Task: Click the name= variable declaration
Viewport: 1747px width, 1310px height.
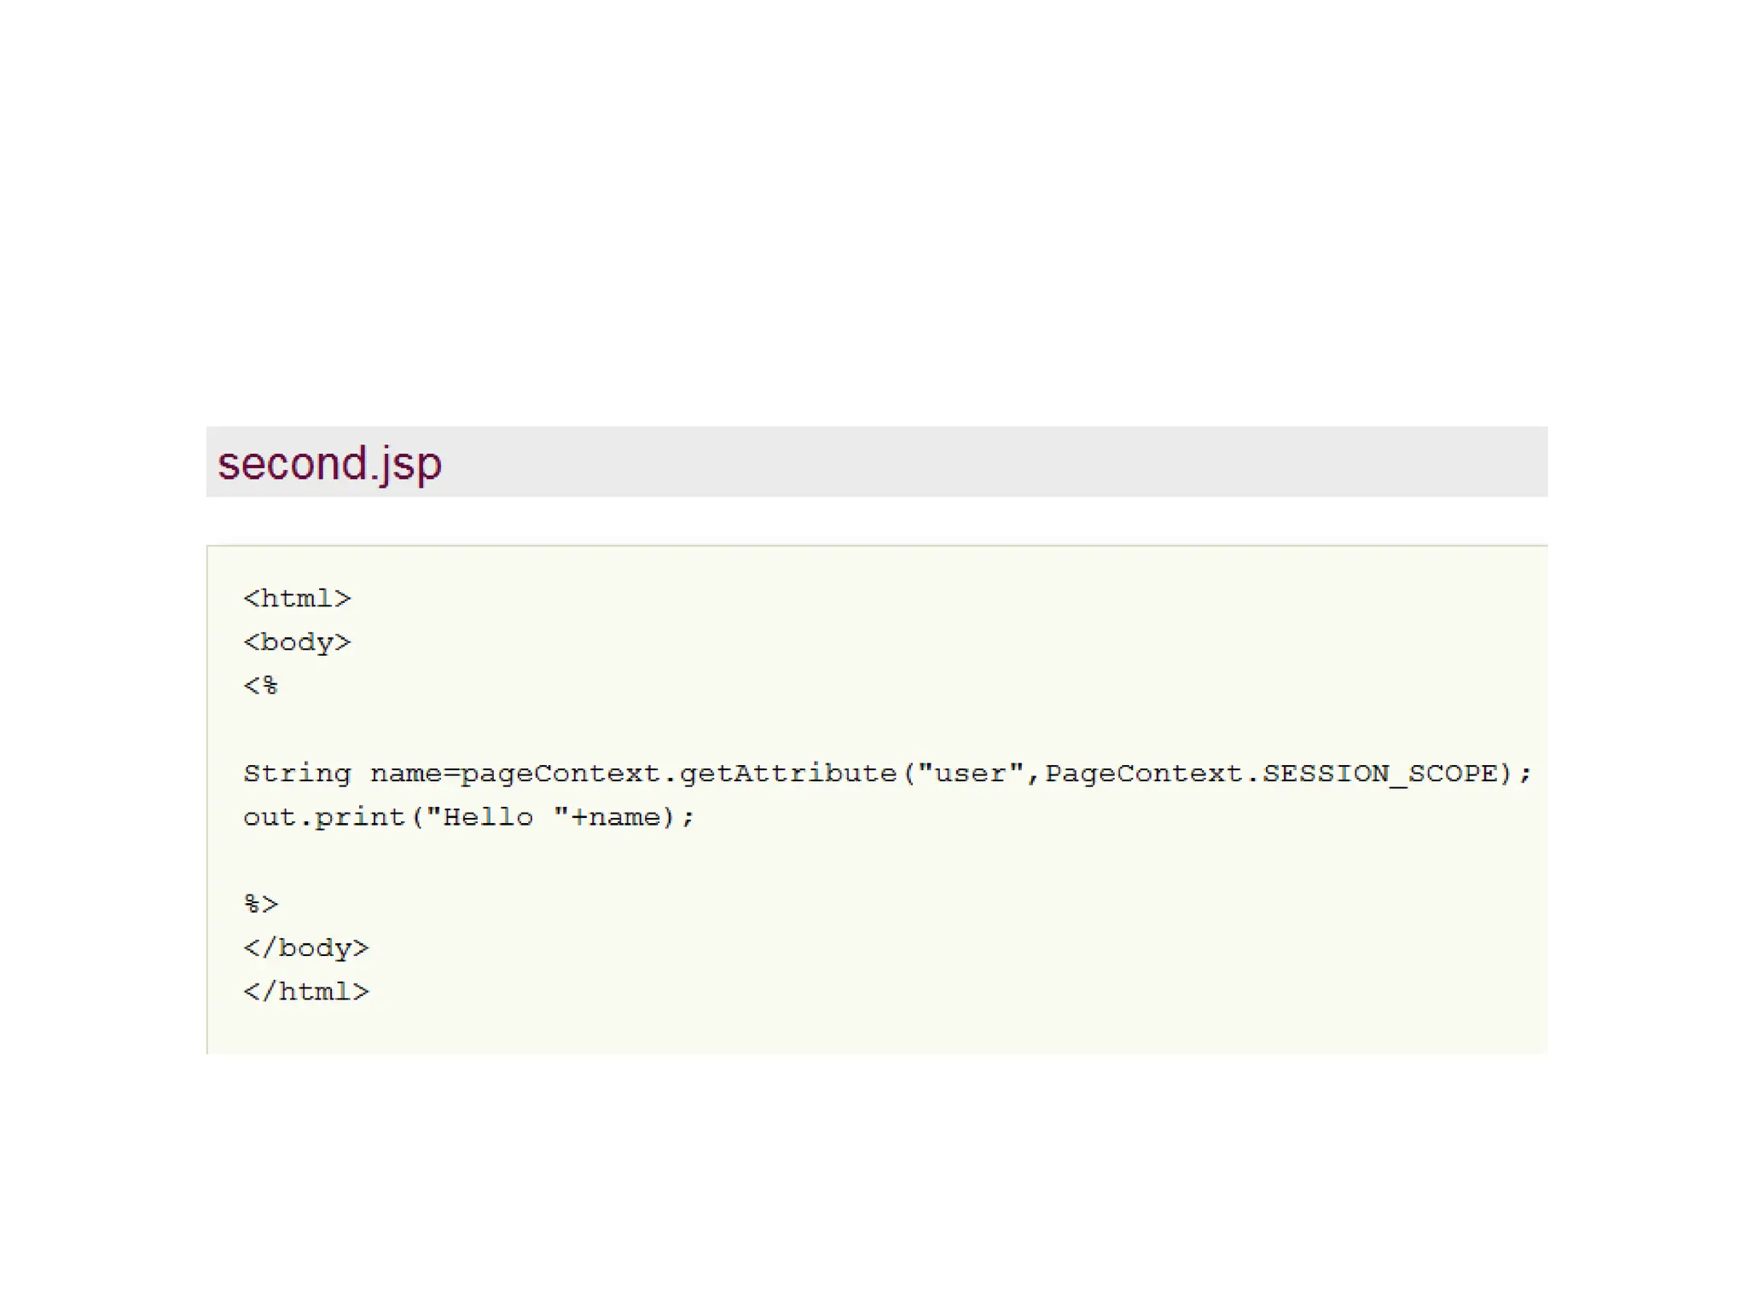Action: [415, 774]
